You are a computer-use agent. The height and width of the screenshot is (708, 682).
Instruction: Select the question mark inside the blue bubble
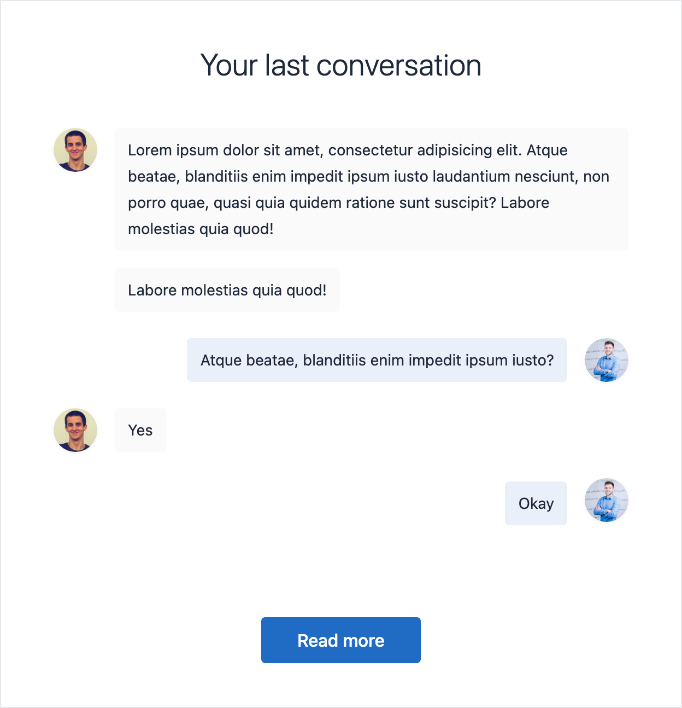(550, 360)
